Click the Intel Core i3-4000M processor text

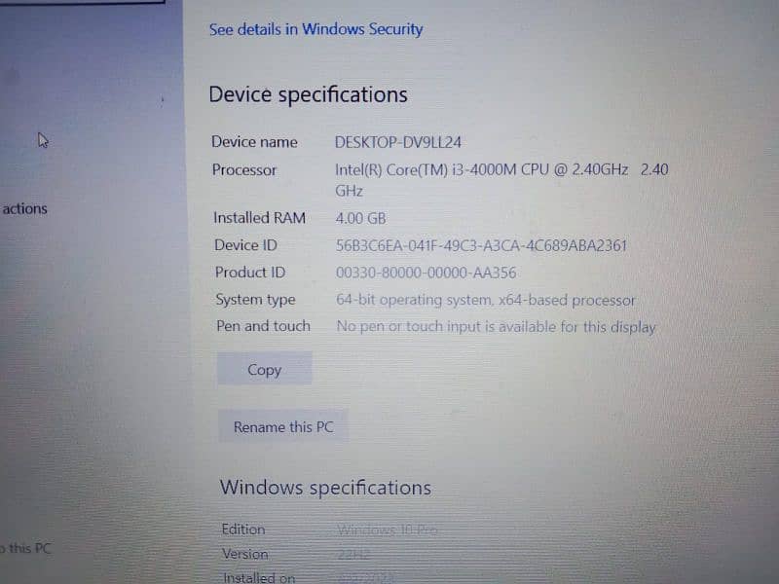tap(501, 180)
